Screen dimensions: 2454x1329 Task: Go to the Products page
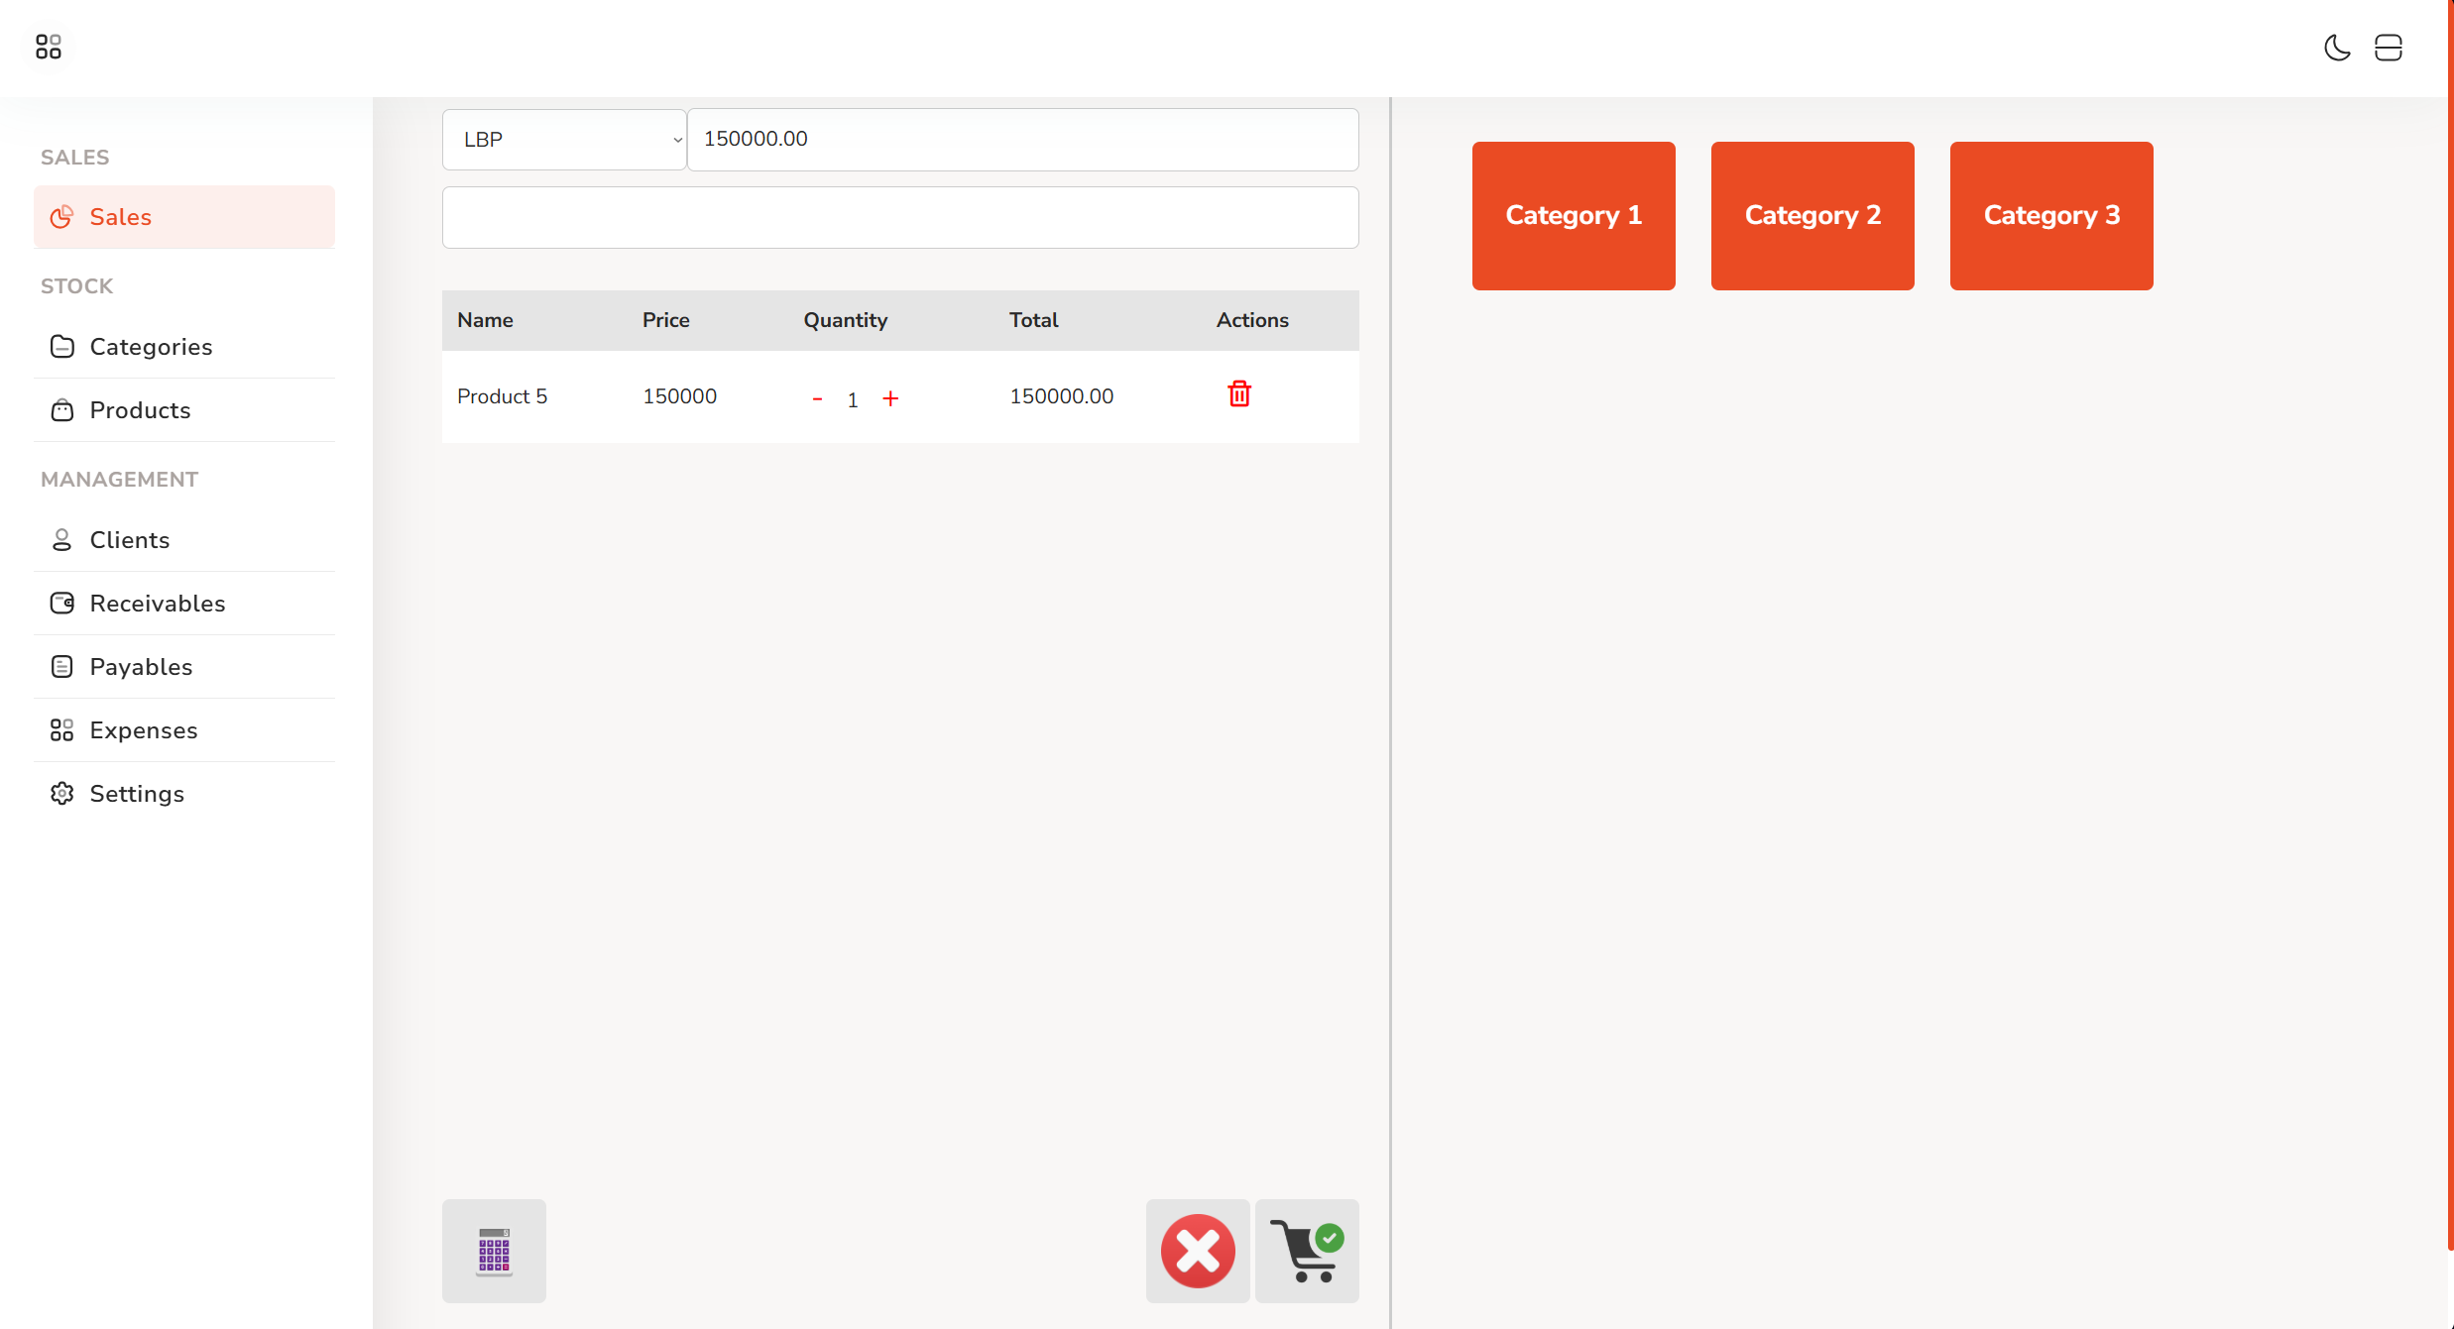(x=140, y=410)
